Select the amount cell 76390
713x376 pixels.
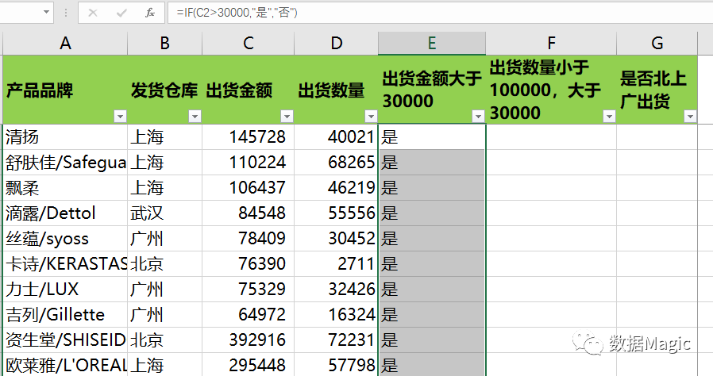pos(249,264)
